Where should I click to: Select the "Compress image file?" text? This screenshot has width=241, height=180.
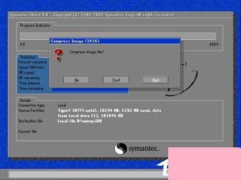pyautogui.click(x=86, y=52)
